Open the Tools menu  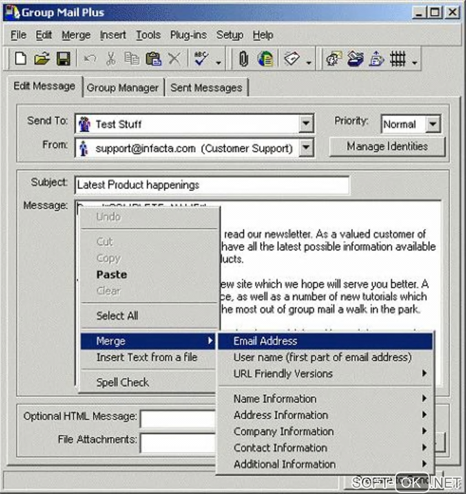click(x=148, y=35)
